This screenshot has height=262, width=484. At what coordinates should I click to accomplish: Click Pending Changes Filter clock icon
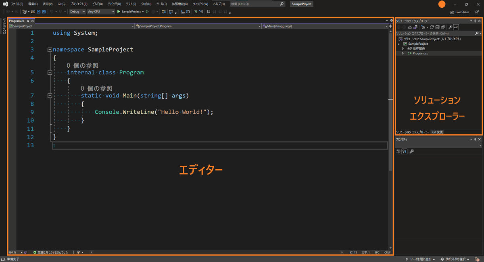423,27
